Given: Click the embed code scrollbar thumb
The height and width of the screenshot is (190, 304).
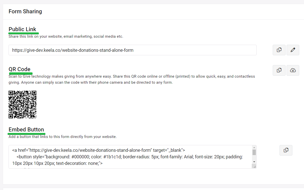Looking at the screenshot, I should [254, 152].
